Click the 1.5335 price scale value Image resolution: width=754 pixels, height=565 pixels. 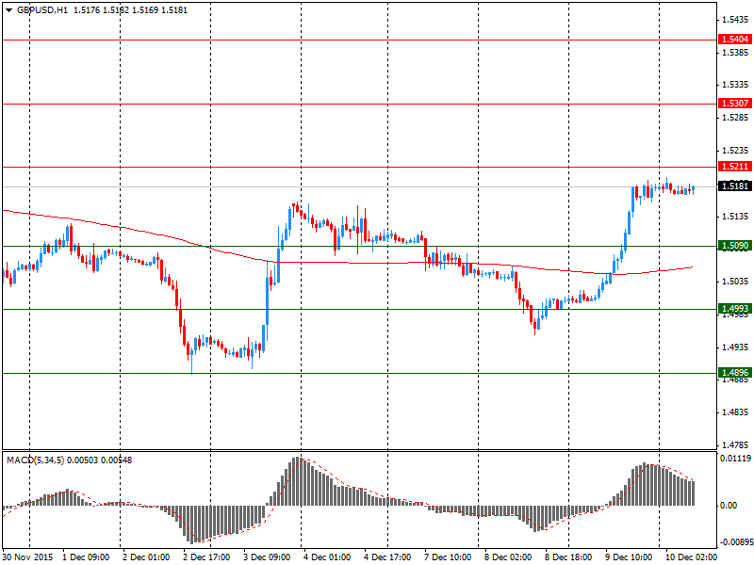[x=735, y=85]
